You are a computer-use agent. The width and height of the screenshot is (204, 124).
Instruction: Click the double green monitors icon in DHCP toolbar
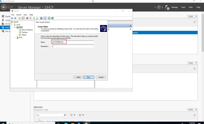pos(52,18)
